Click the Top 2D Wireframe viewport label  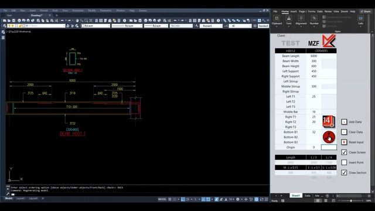(19, 31)
